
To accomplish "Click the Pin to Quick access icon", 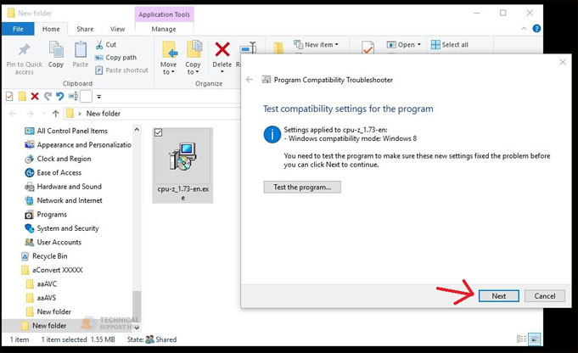I will pos(24,51).
